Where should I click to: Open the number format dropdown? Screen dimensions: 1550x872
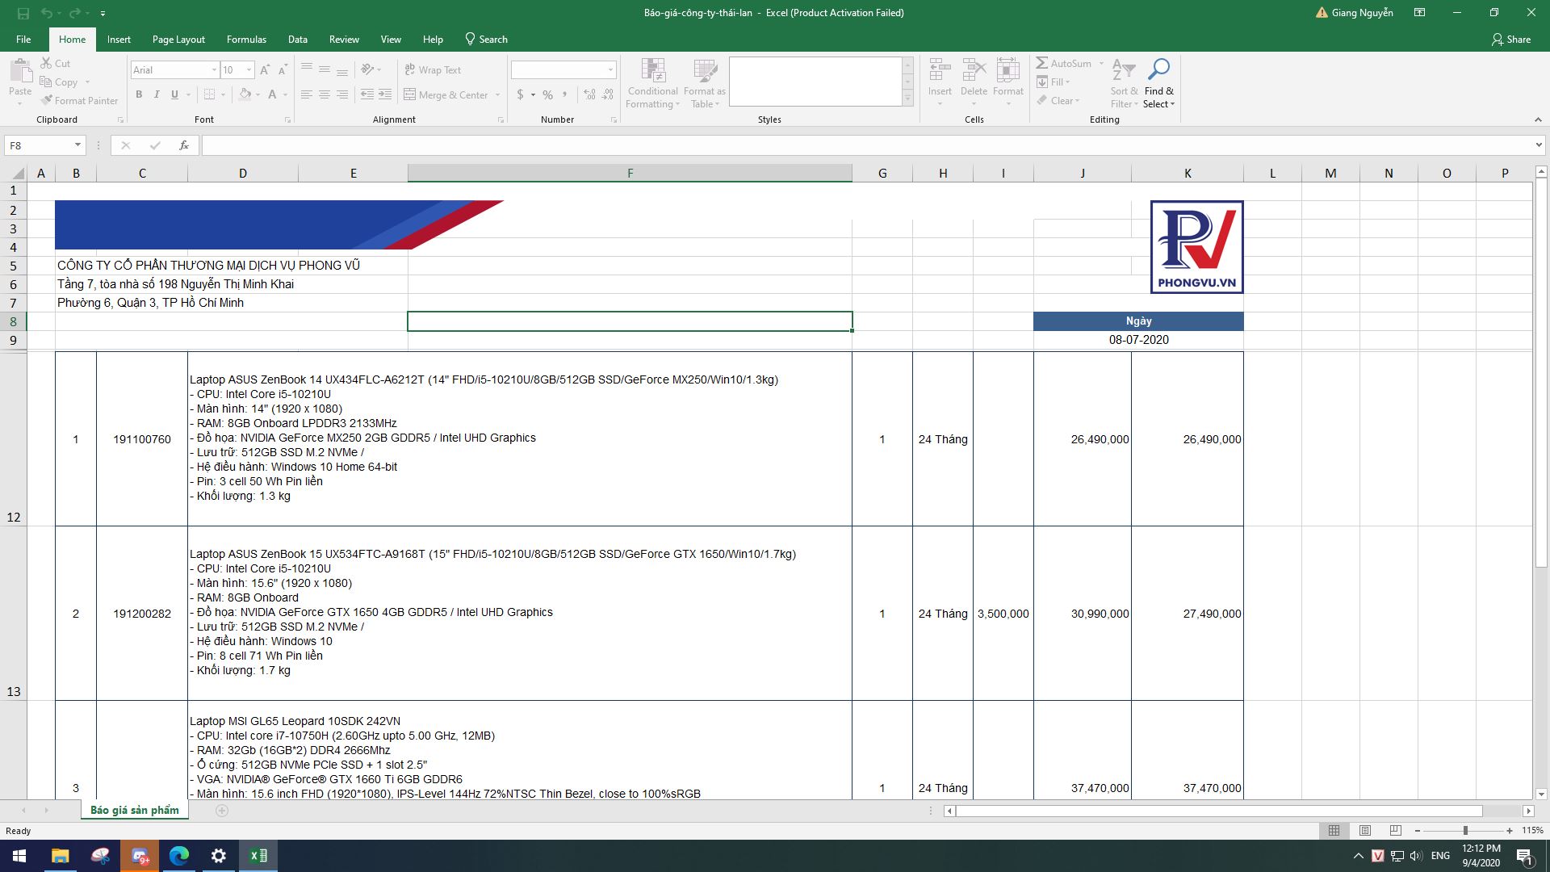click(610, 70)
